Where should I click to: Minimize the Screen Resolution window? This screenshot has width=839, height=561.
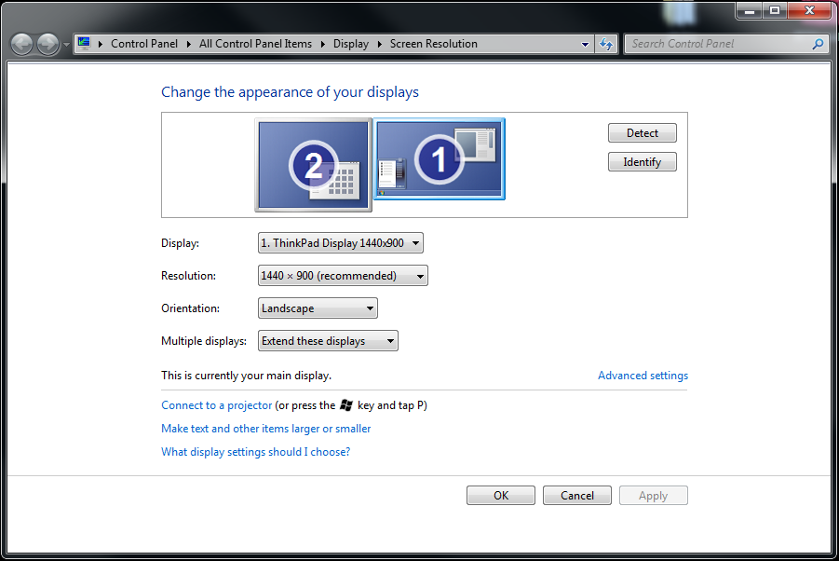coord(749,10)
